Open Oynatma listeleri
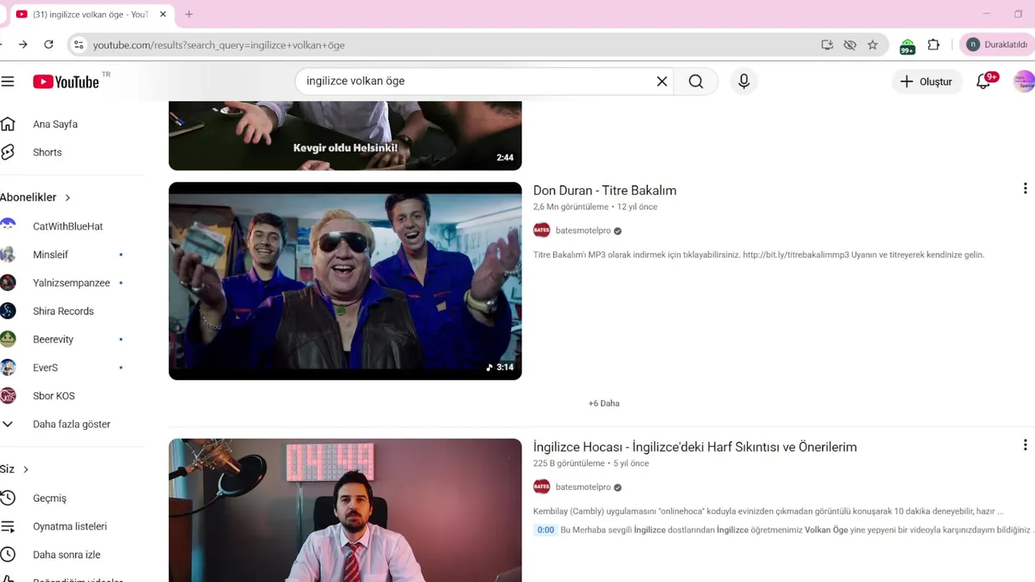The image size is (1035, 582). click(x=70, y=526)
